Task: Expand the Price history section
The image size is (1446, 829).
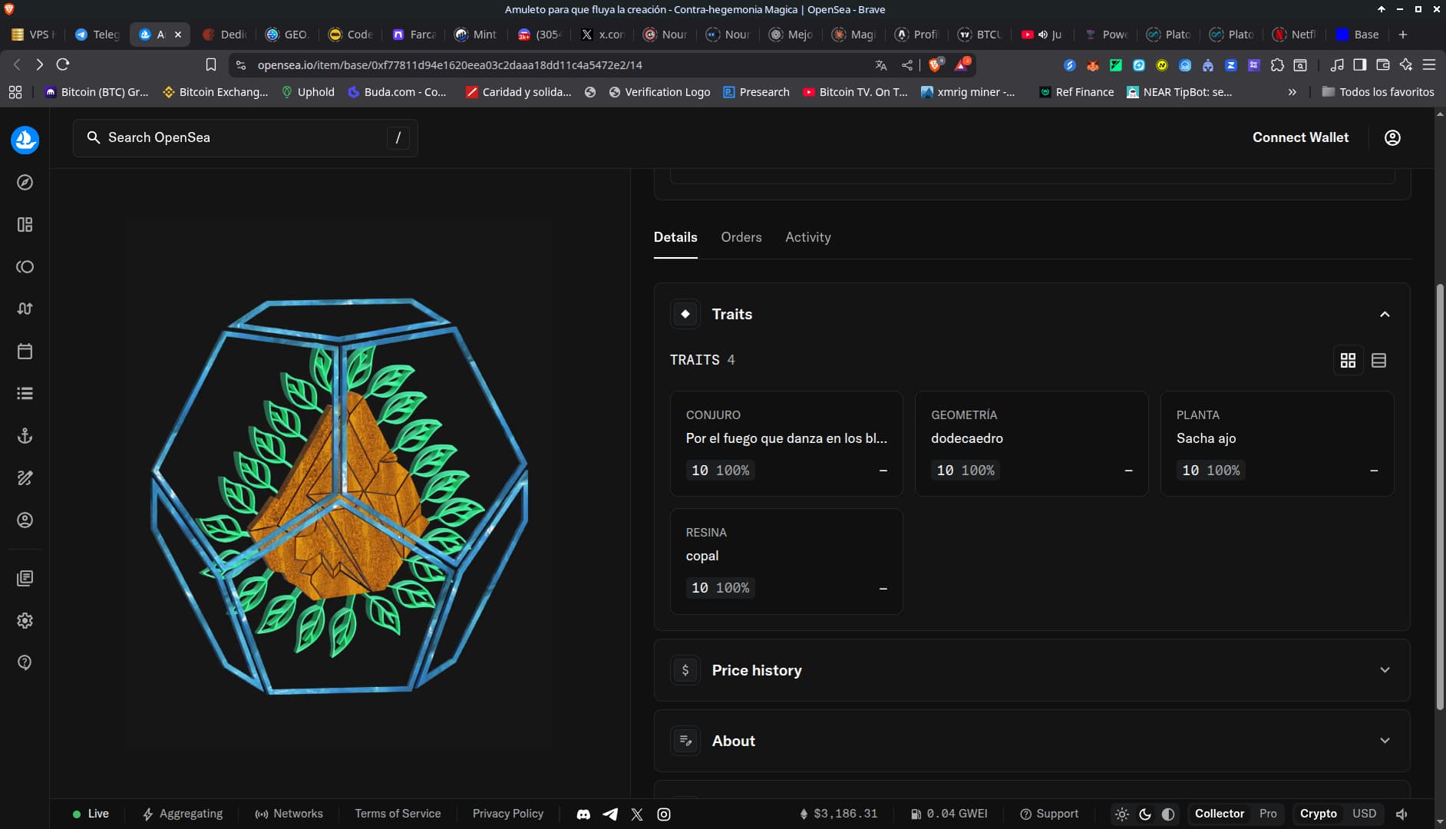Action: click(1385, 670)
